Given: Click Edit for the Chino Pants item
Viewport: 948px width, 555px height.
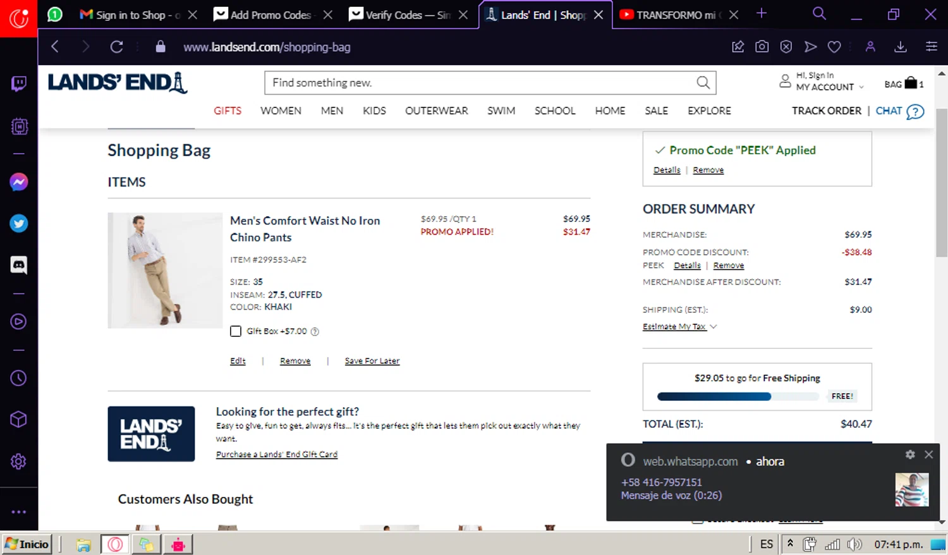Looking at the screenshot, I should [x=238, y=361].
